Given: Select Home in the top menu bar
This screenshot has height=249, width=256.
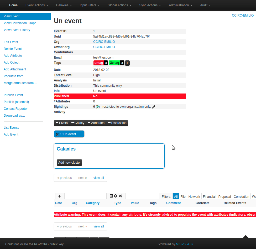Looking at the screenshot, I should 13,5.
